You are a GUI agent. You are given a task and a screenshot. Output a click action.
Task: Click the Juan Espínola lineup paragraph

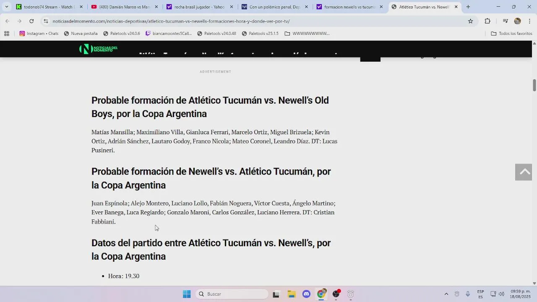tap(214, 213)
